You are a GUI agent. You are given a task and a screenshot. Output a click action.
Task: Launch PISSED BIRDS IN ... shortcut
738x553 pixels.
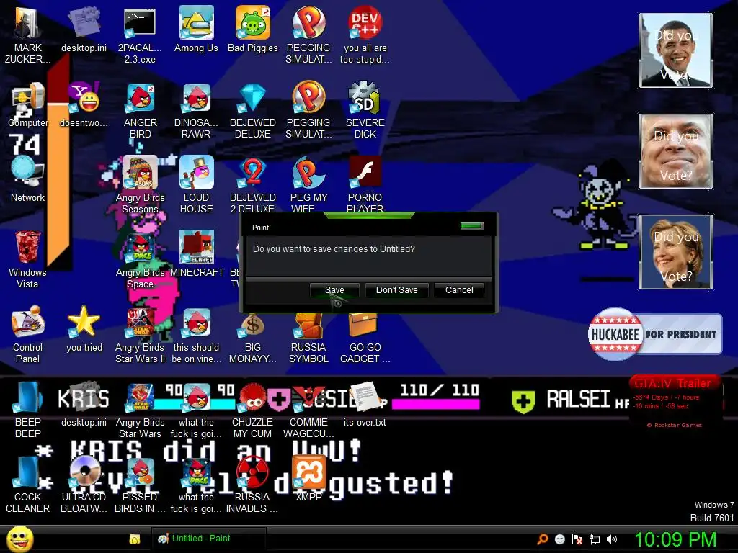[141, 485]
